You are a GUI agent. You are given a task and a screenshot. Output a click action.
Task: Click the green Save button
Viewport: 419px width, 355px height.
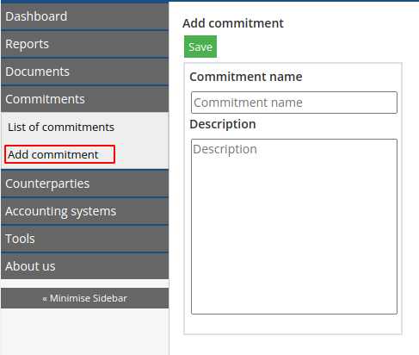pyautogui.click(x=200, y=47)
